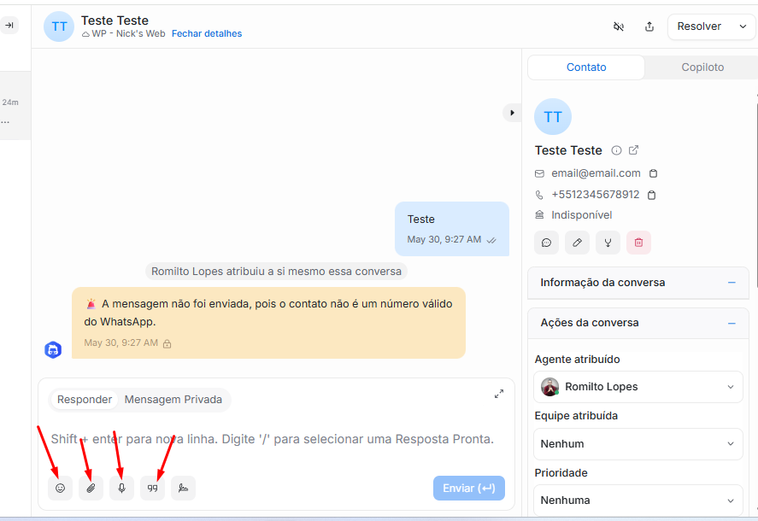Copy the contact's phone number
Image resolution: width=758 pixels, height=521 pixels.
point(652,195)
